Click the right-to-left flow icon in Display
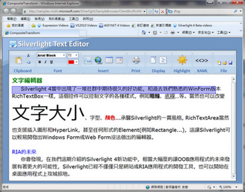The image size is (245, 192). [163, 60]
